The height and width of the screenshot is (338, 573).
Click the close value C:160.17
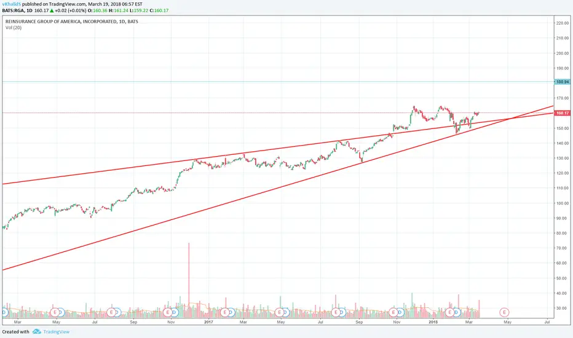(159, 10)
